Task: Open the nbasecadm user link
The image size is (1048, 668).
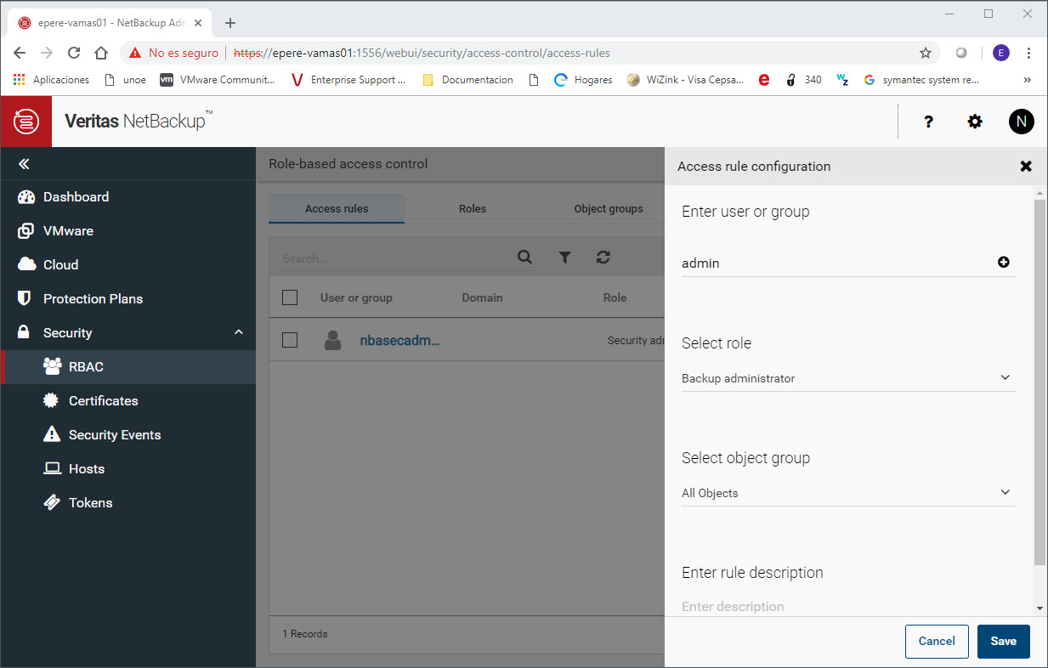Action: pos(399,340)
